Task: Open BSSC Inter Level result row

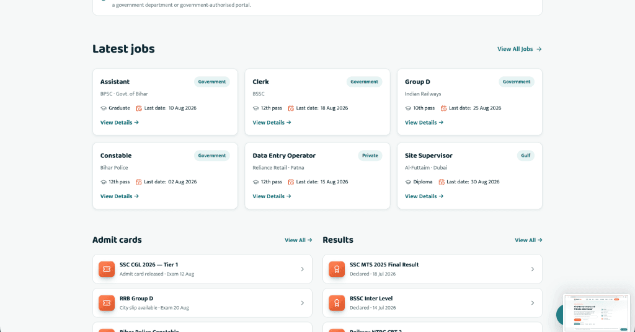Action: 432,303
